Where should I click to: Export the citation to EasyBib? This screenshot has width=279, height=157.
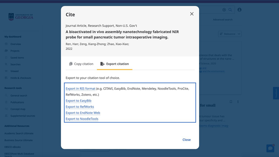click(78, 101)
